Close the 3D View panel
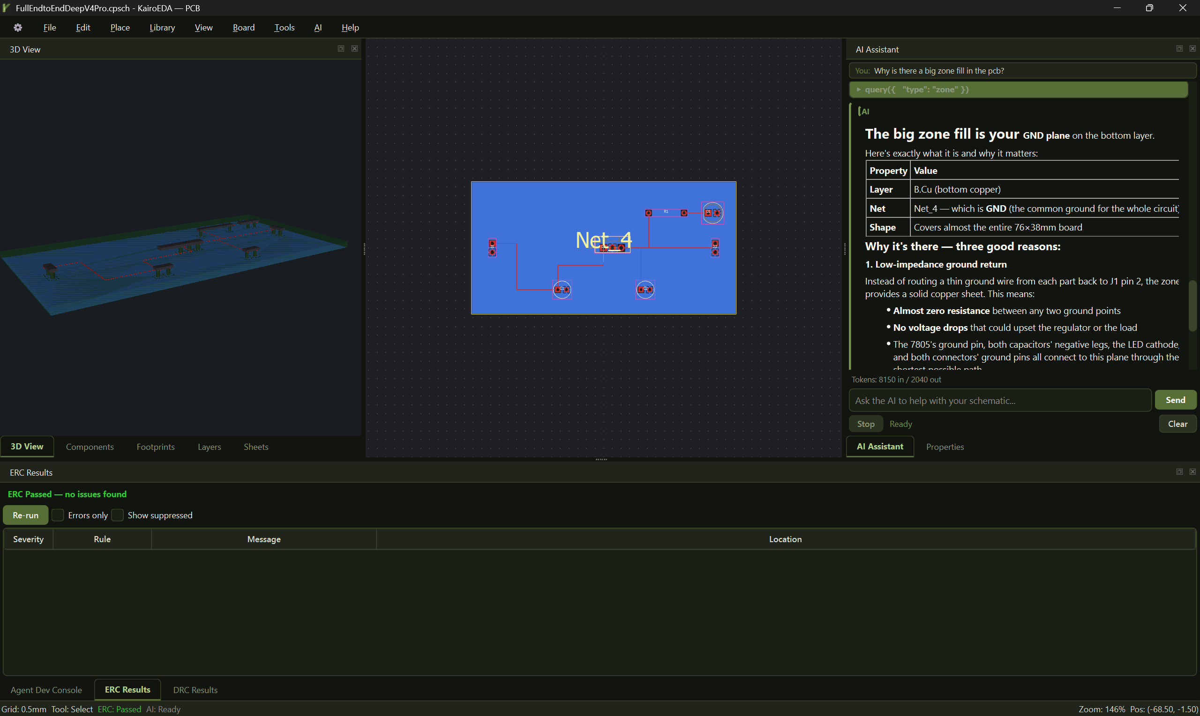The image size is (1200, 716). pyautogui.click(x=355, y=49)
